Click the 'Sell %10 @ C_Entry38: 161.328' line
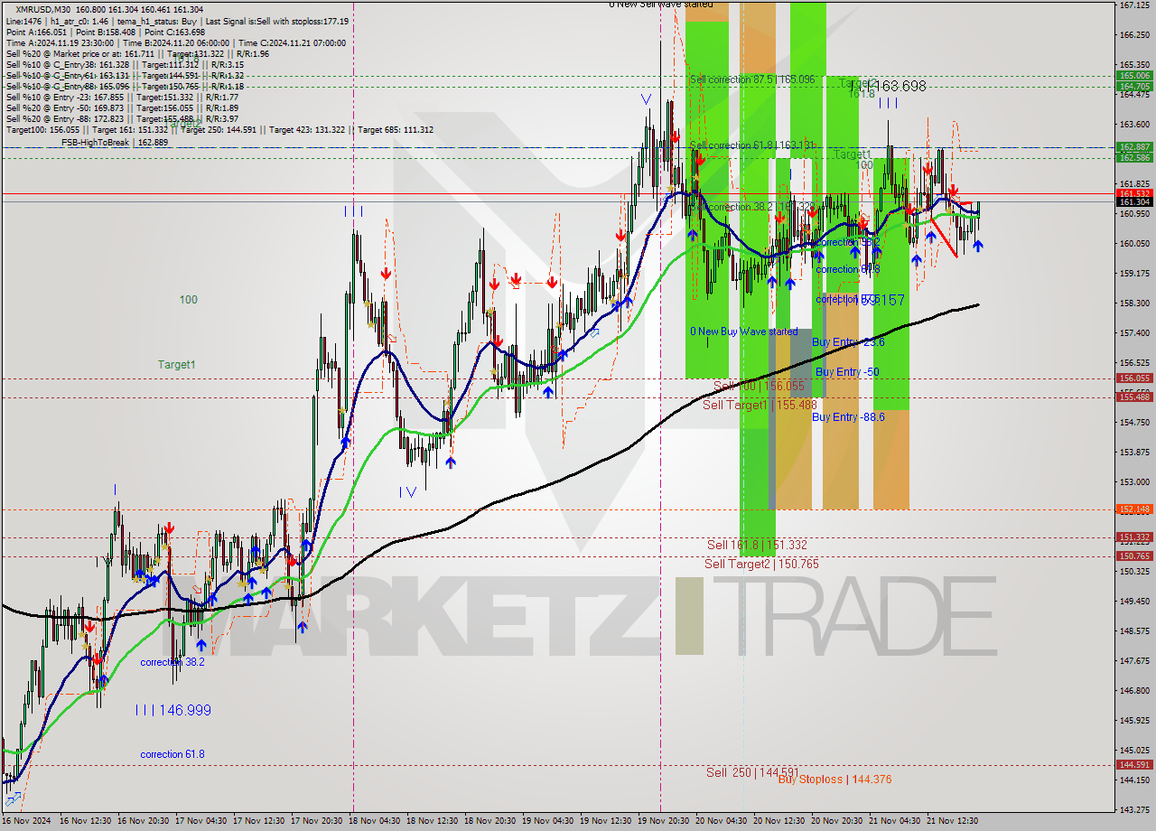The width and height of the screenshot is (1156, 831). coord(125,64)
